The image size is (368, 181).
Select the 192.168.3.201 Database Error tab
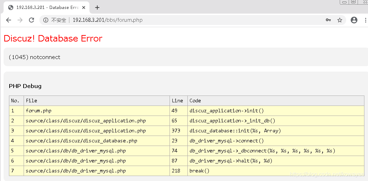pos(46,8)
